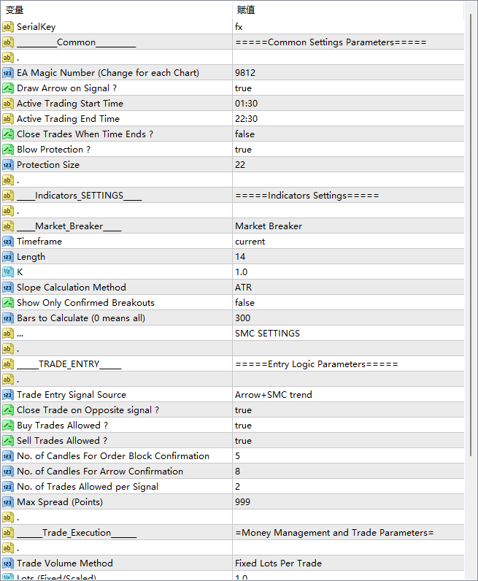Click the double-type icon beside K parameter
478x581 pixels.
tap(8, 272)
